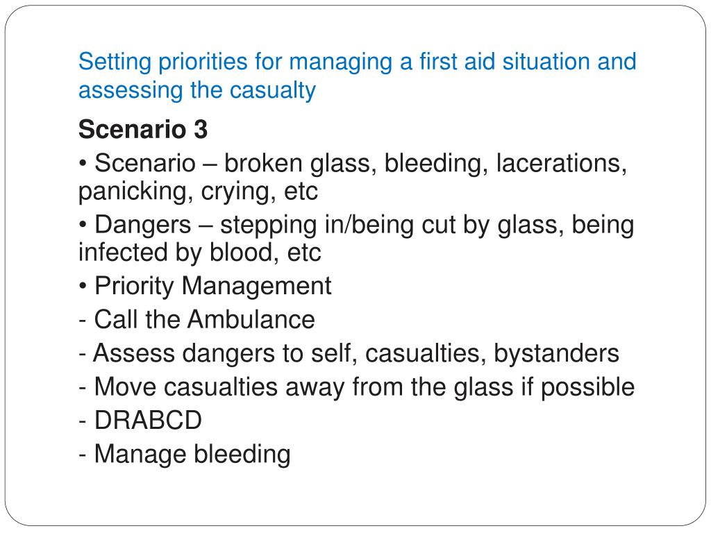
Task: Select the 'Scenario 3' heading
Action: coord(143,129)
